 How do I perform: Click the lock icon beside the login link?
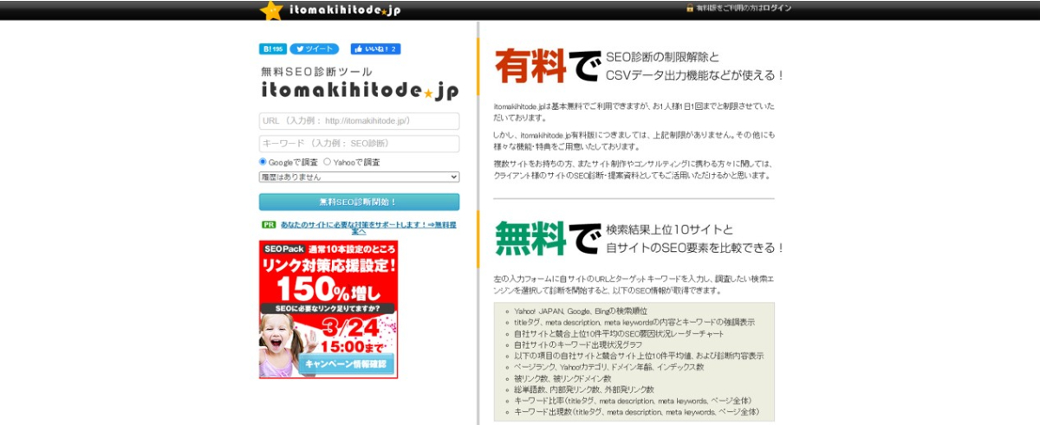pos(690,8)
